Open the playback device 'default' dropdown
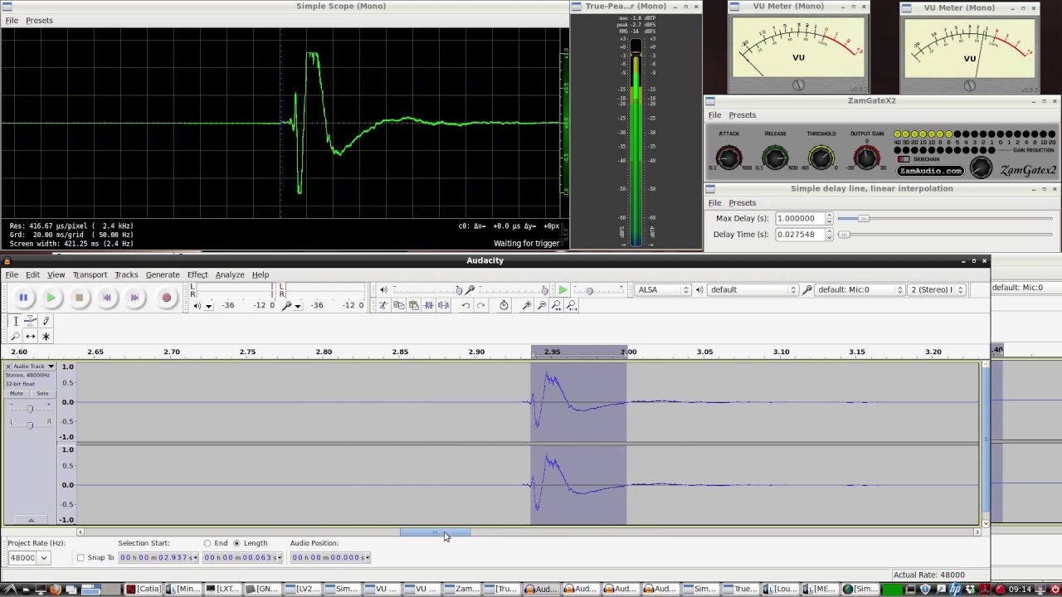Image resolution: width=1062 pixels, height=597 pixels. pos(753,289)
